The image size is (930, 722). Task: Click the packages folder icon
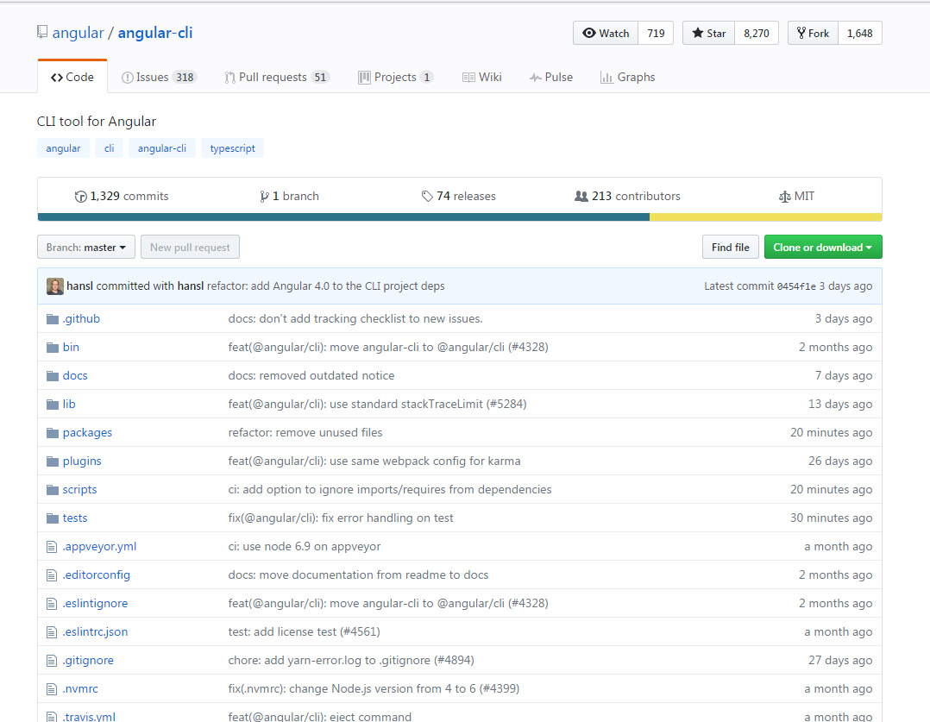coord(52,433)
